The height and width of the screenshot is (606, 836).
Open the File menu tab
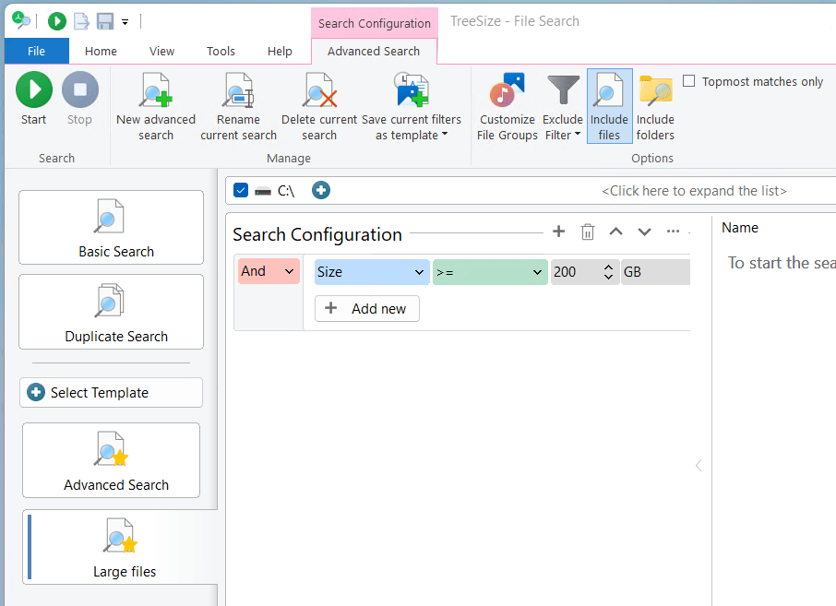coord(37,52)
